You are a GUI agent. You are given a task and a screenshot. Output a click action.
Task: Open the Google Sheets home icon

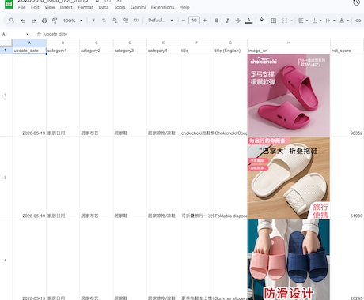pyautogui.click(x=9, y=4)
